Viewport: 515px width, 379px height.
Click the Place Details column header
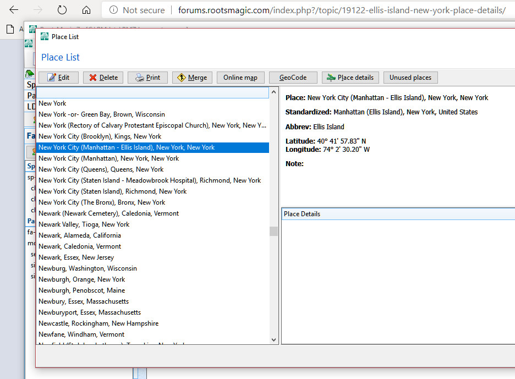(x=398, y=214)
